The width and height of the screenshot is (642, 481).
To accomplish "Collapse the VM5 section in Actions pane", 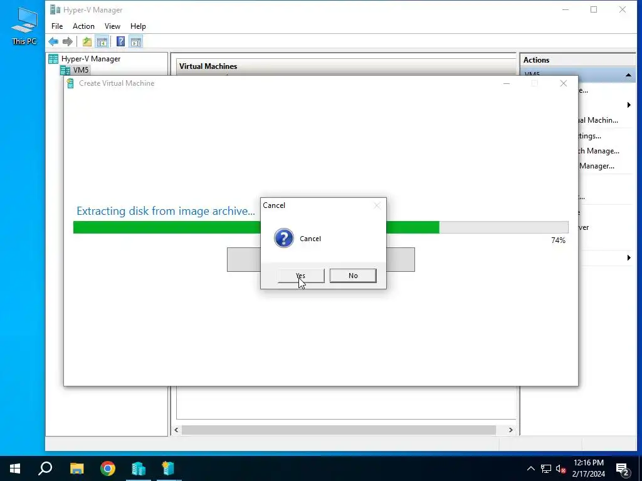I will 628,75.
